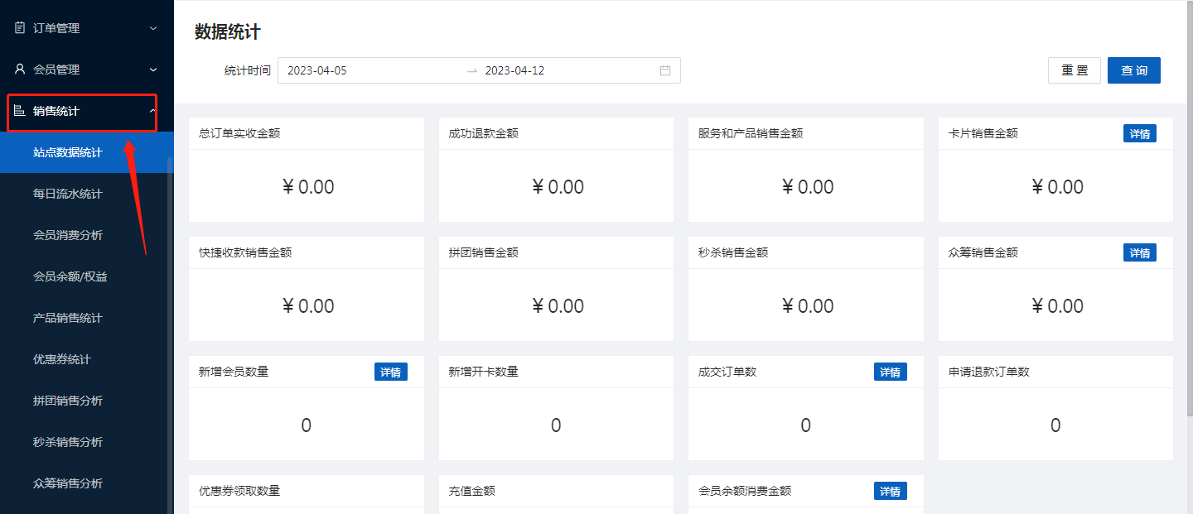Click 详情 on the 成交订单数 card

click(890, 372)
